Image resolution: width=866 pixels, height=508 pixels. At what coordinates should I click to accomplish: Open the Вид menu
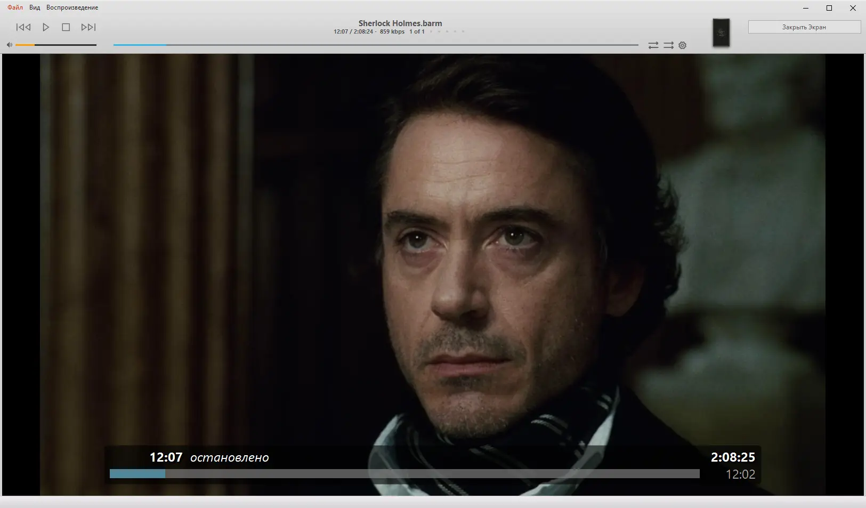coord(35,7)
